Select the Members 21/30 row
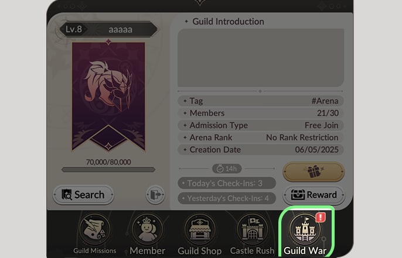The image size is (402, 258). pyautogui.click(x=261, y=113)
